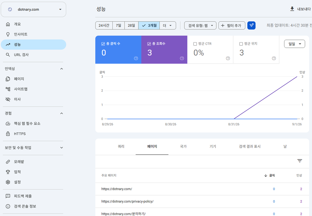Click the 총 클릭 수 blue metric card

pyautogui.click(x=119, y=50)
